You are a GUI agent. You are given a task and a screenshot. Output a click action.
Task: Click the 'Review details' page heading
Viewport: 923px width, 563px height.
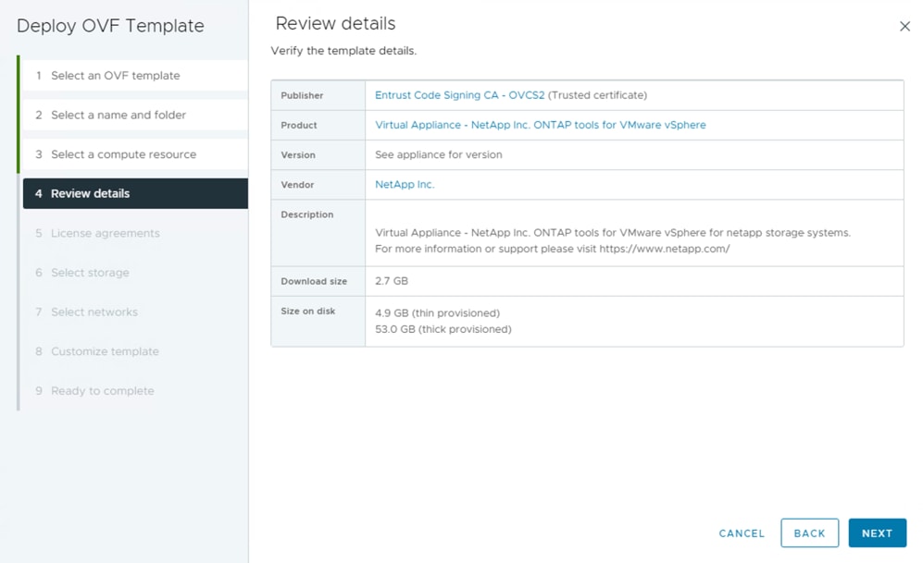335,23
